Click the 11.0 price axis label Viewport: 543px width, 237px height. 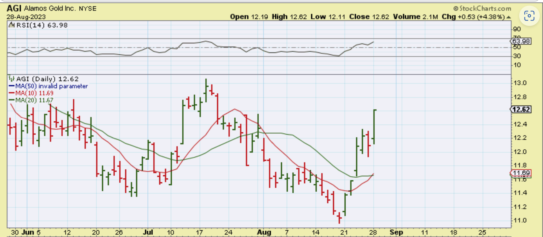click(x=520, y=220)
